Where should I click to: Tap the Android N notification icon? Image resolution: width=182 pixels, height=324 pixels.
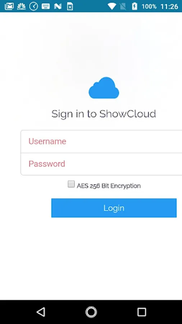pyautogui.click(x=58, y=6)
